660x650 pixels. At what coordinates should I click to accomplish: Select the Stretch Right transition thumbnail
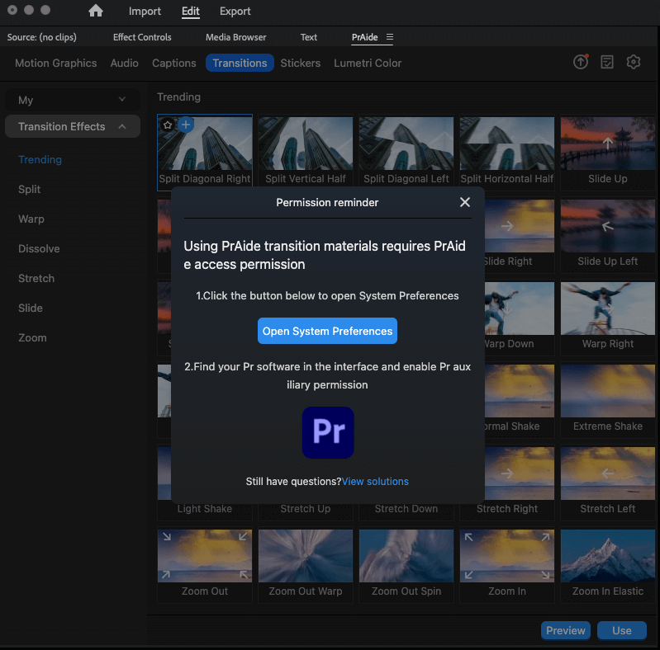click(x=520, y=473)
